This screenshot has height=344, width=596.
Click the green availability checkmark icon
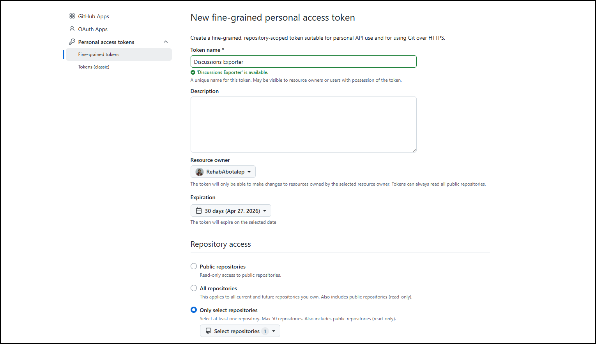(x=193, y=72)
